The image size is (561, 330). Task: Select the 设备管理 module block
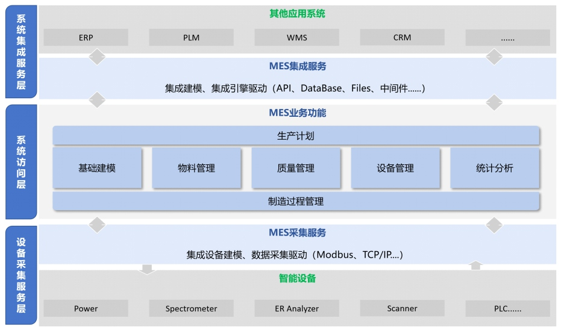pos(395,168)
